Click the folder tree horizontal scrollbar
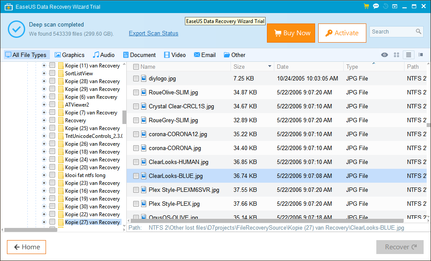Viewport: 431px width, 261px height. click(30, 229)
